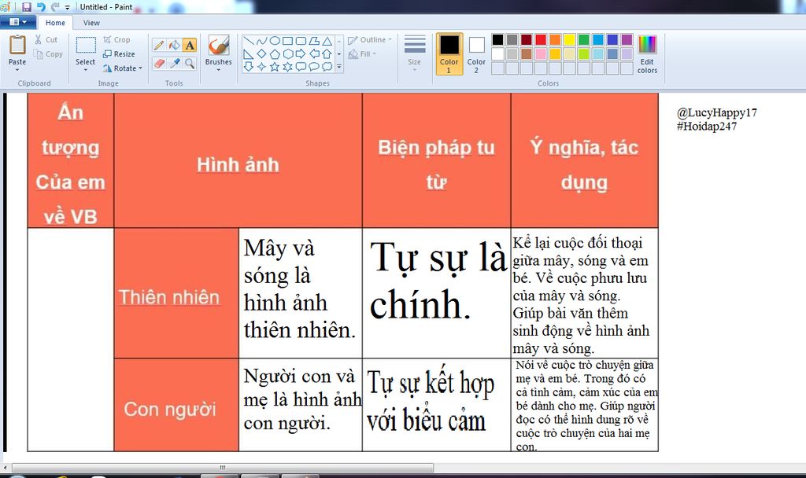Open the Paste dropdown arrow
Image resolution: width=806 pixels, height=478 pixels.
[17, 69]
